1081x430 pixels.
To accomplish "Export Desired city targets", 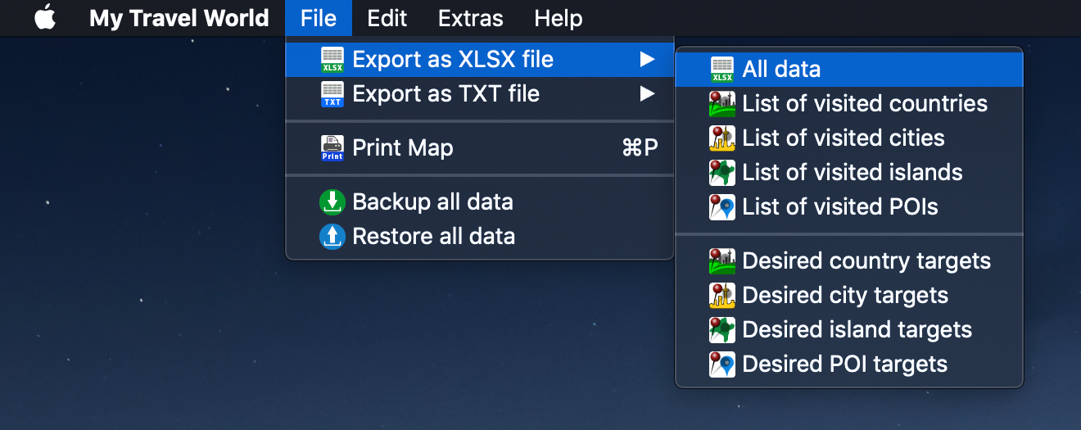I will [849, 296].
